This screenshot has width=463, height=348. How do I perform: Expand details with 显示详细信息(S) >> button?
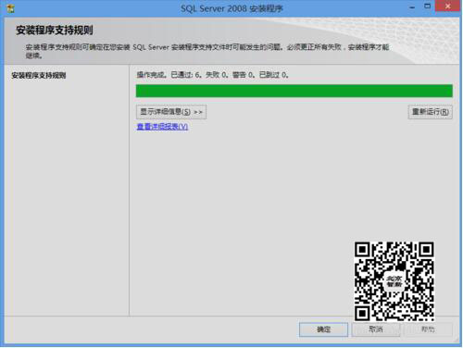pyautogui.click(x=171, y=112)
